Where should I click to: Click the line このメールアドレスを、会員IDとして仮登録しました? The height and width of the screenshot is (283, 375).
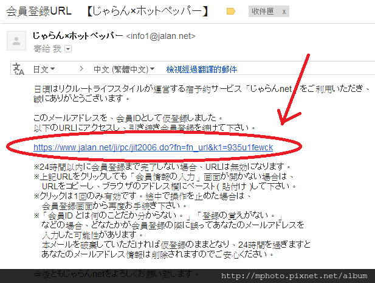click(128, 118)
